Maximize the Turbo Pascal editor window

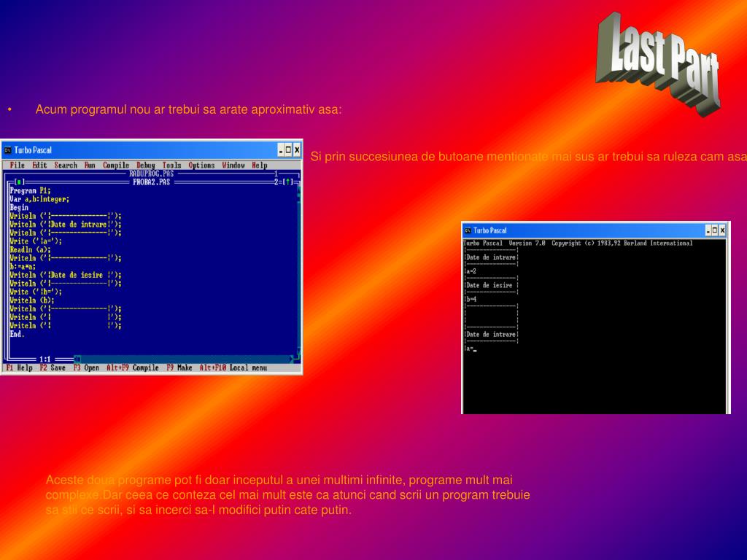[x=288, y=150]
